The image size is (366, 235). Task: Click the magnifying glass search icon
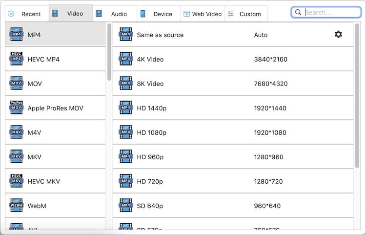coord(298,12)
